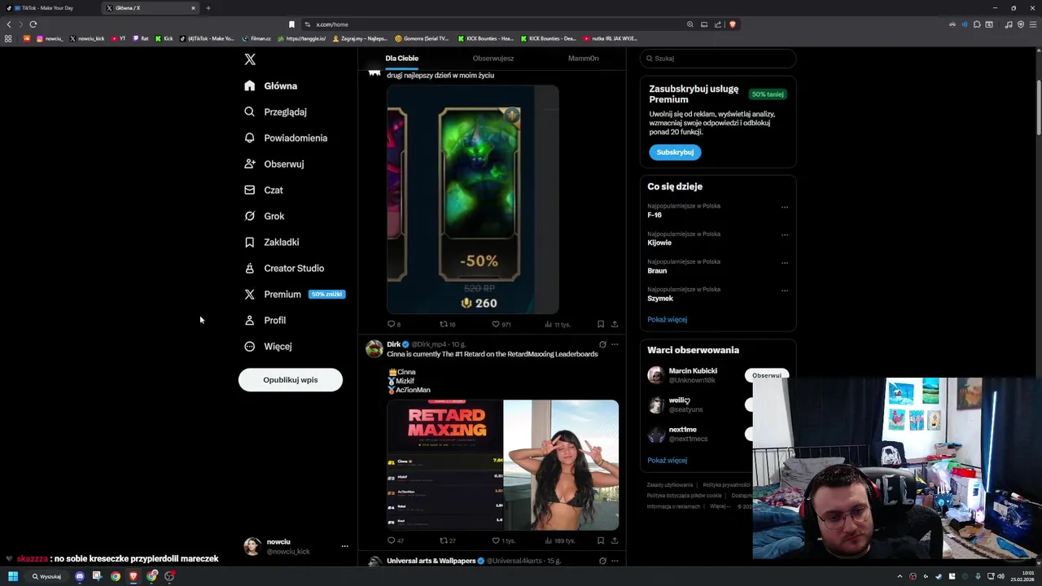Open more options for F-16 trend

coord(785,207)
